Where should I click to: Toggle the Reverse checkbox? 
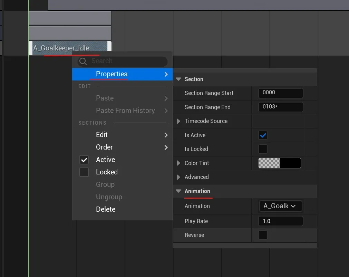[263, 235]
